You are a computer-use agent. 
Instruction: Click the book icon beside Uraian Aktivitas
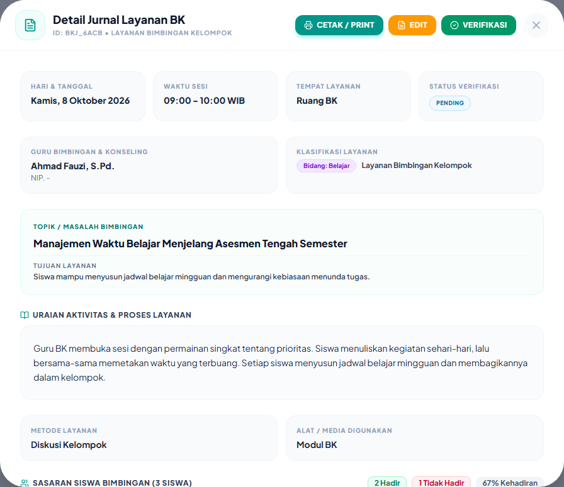(25, 315)
